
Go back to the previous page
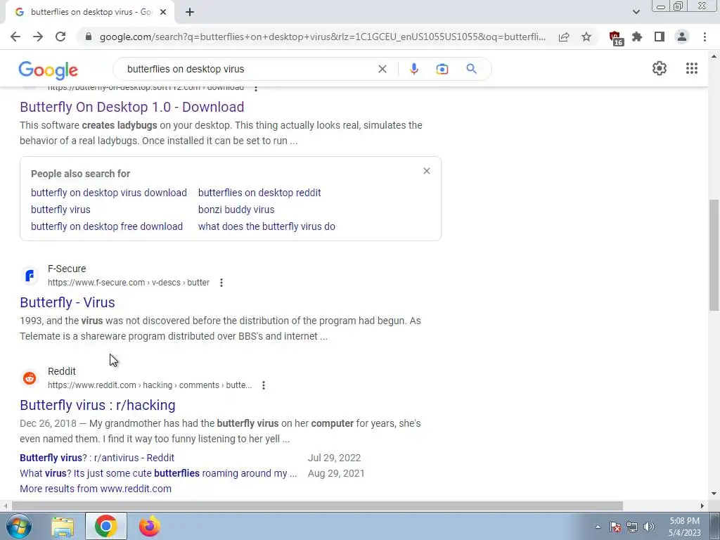click(x=15, y=37)
